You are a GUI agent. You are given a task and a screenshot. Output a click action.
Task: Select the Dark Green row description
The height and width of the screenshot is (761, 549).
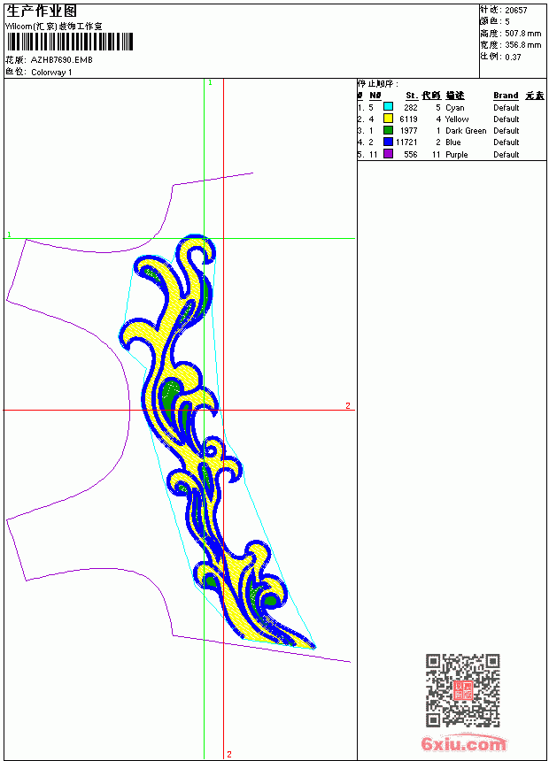[x=466, y=131]
